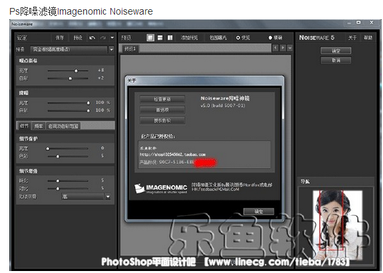Adjust noise level 亮度 slider at +8
The width and height of the screenshot is (383, 273).
click(76, 71)
